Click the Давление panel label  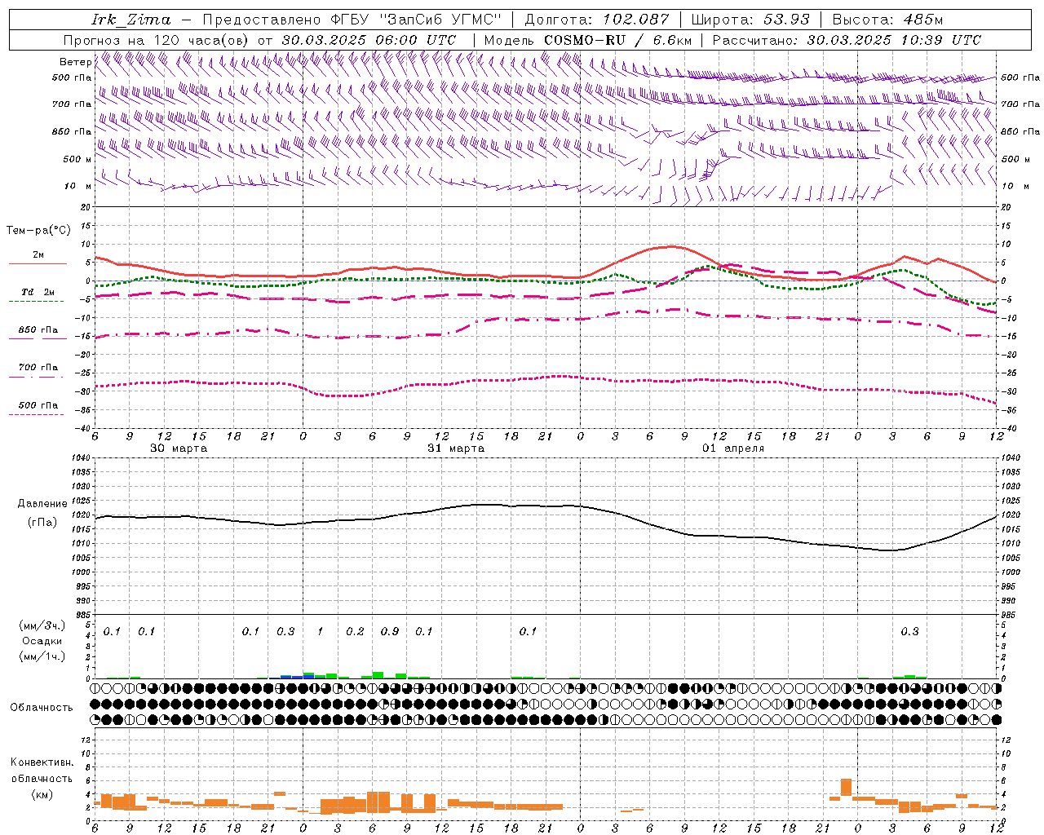[42, 504]
